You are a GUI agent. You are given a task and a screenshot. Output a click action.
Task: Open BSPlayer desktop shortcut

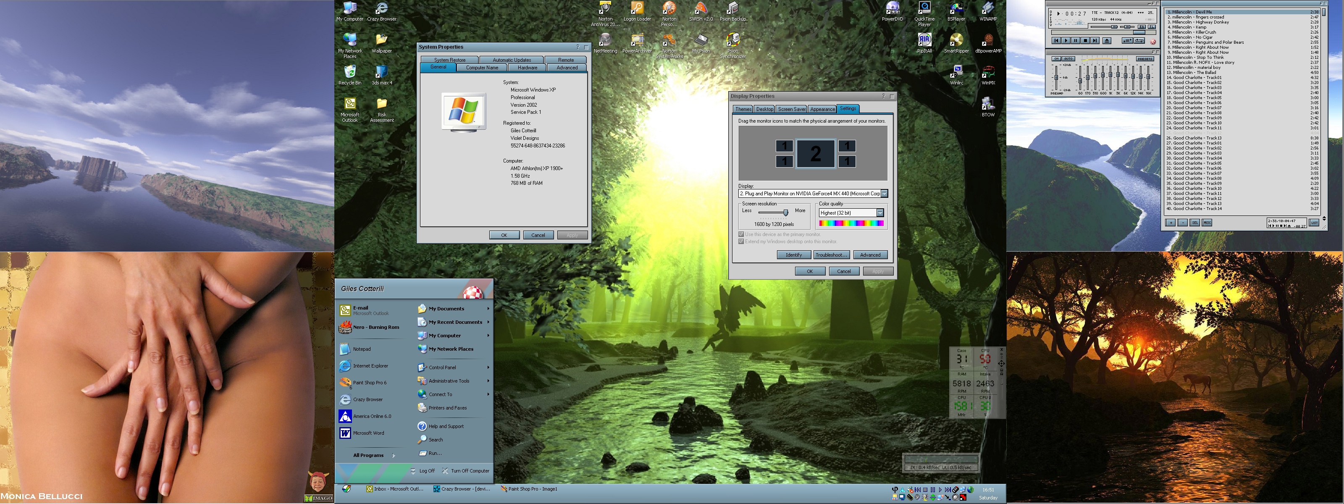(956, 11)
